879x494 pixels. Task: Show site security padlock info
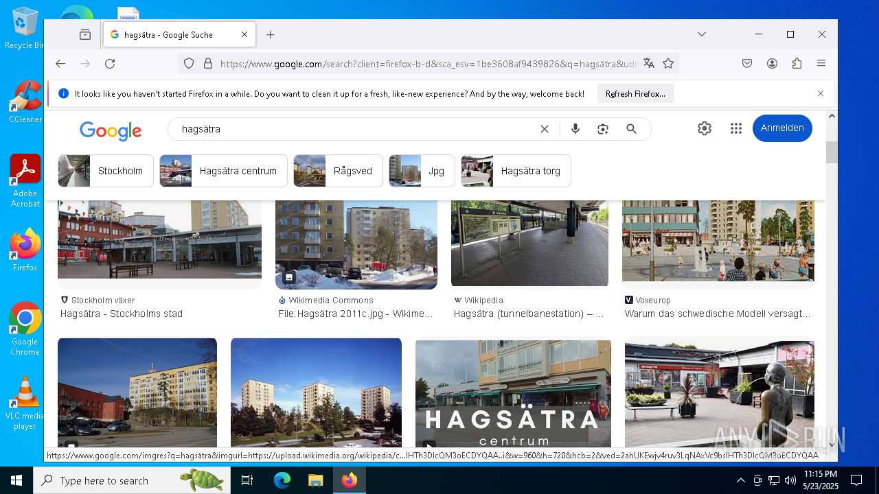point(208,64)
